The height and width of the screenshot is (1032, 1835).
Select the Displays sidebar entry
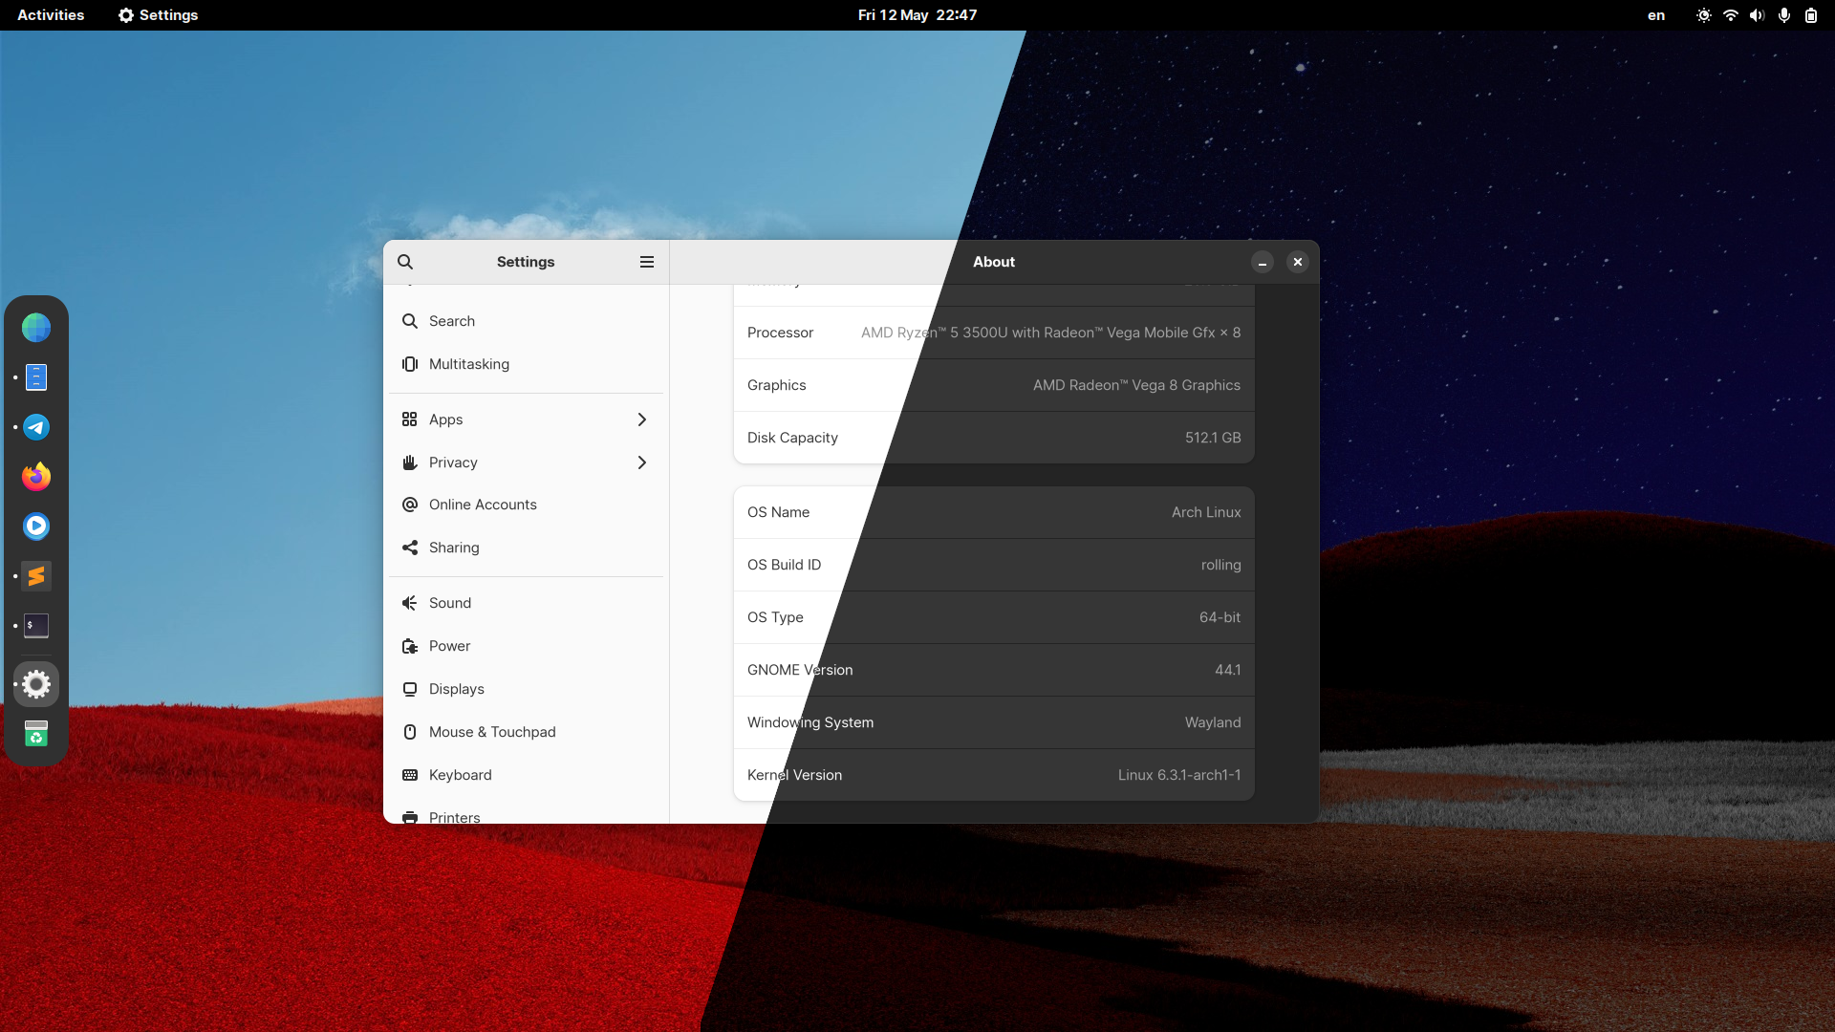tap(457, 689)
